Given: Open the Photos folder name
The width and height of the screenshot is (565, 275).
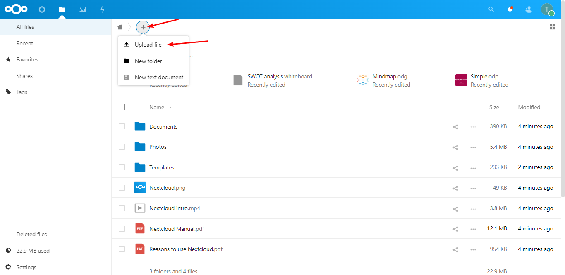Looking at the screenshot, I should click(158, 147).
